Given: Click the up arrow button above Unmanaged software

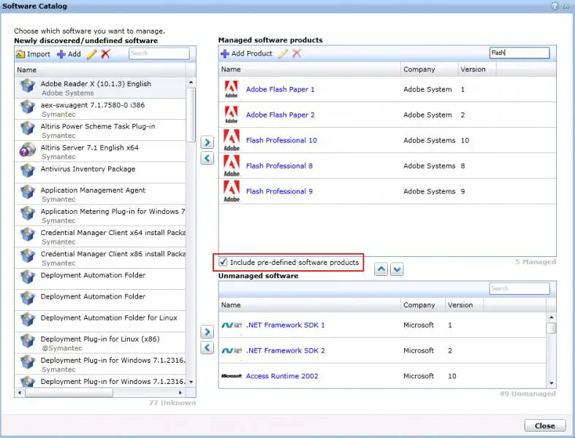Looking at the screenshot, I should pos(381,269).
